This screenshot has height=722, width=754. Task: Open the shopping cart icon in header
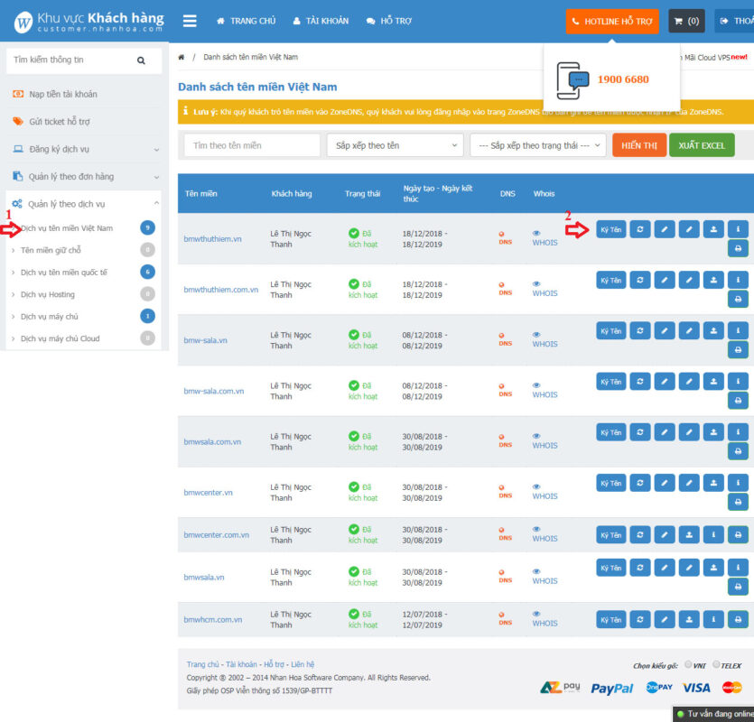[686, 21]
